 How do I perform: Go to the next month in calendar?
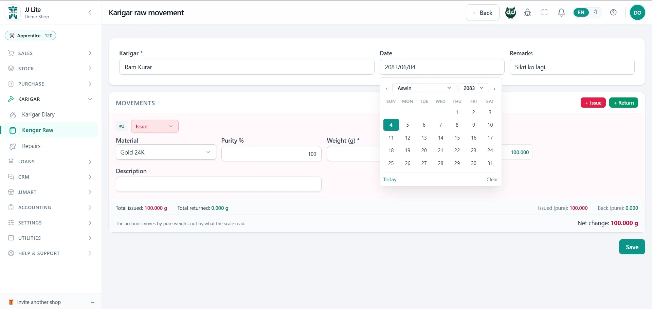point(494,88)
